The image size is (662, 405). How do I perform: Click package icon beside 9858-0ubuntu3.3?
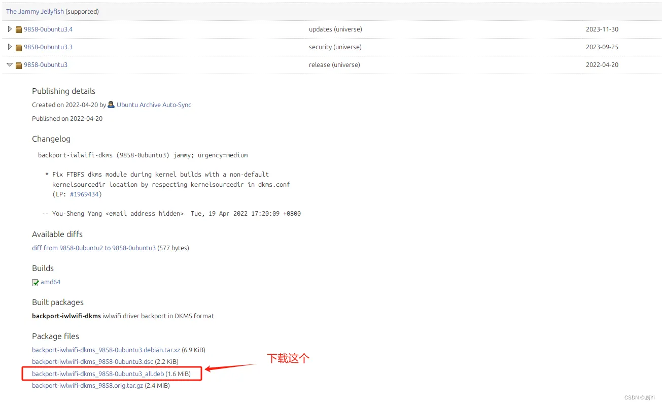(x=19, y=47)
